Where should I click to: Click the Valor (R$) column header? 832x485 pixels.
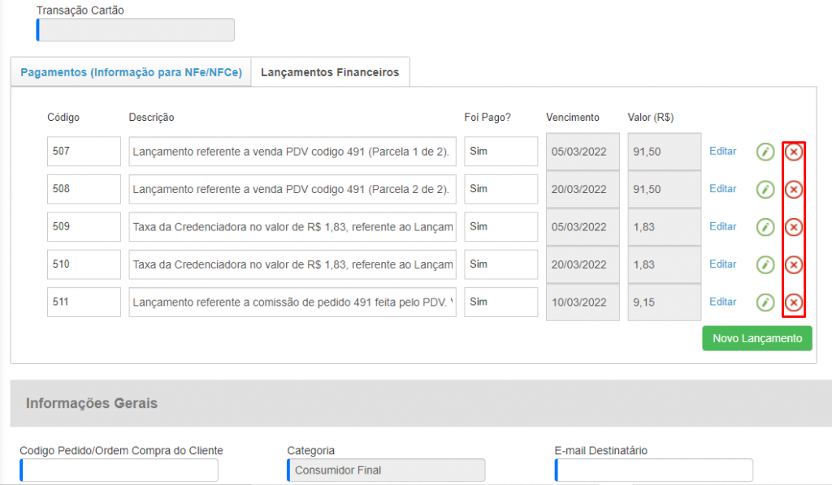pyautogui.click(x=651, y=117)
